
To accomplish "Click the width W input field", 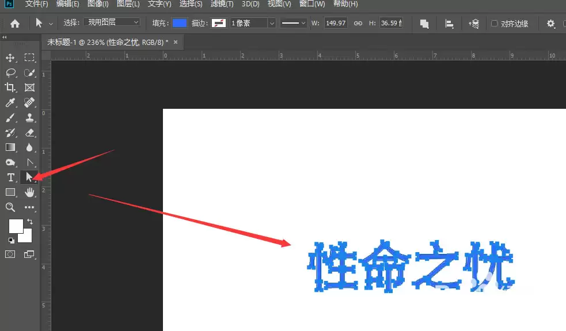I will coord(336,23).
